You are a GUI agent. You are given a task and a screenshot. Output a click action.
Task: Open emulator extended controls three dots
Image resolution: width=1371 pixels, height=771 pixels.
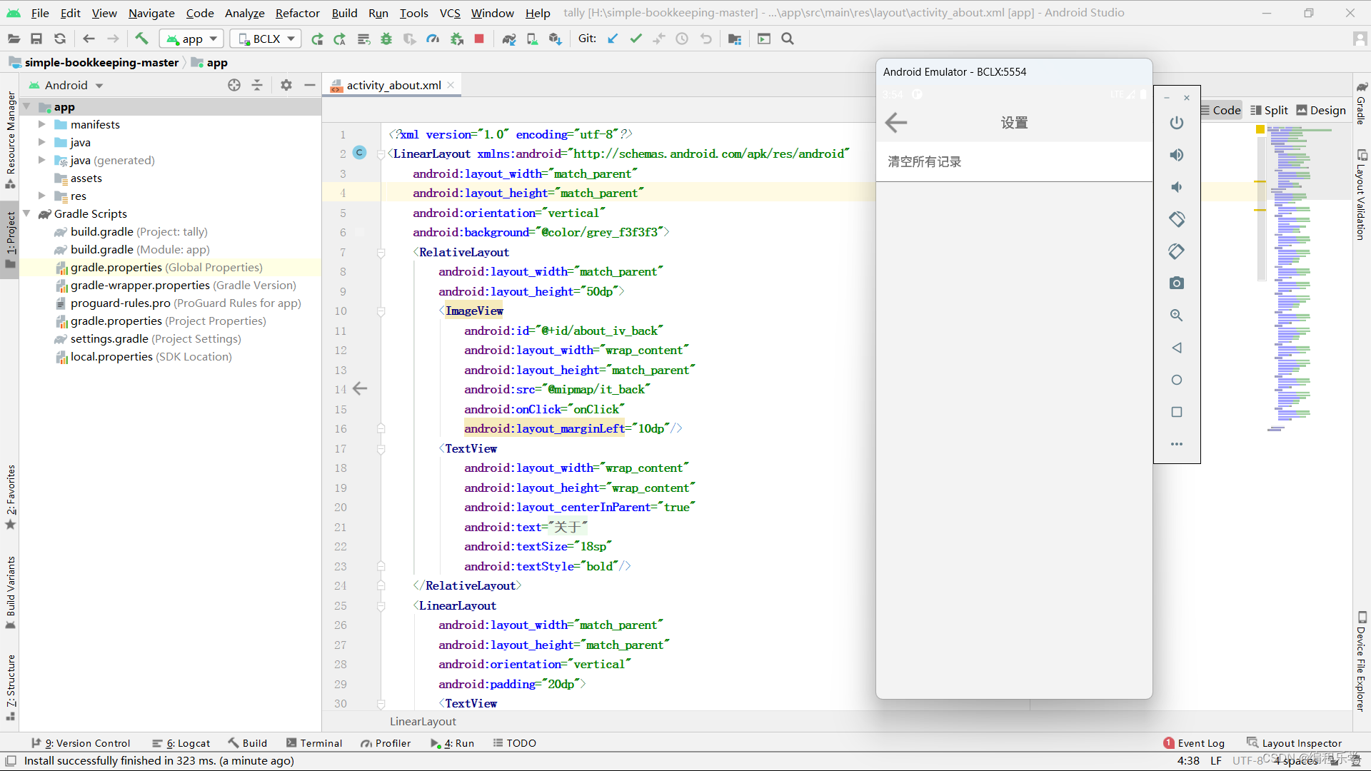pos(1177,444)
